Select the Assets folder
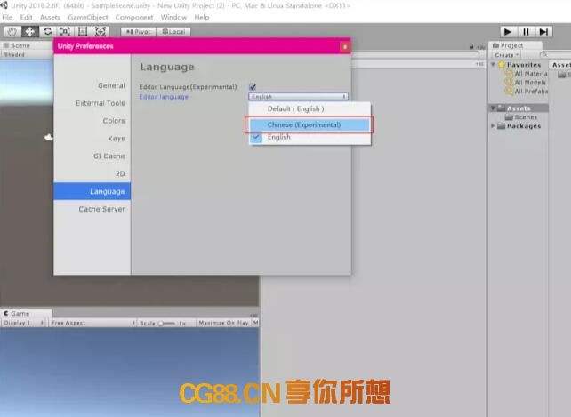 tap(519, 108)
